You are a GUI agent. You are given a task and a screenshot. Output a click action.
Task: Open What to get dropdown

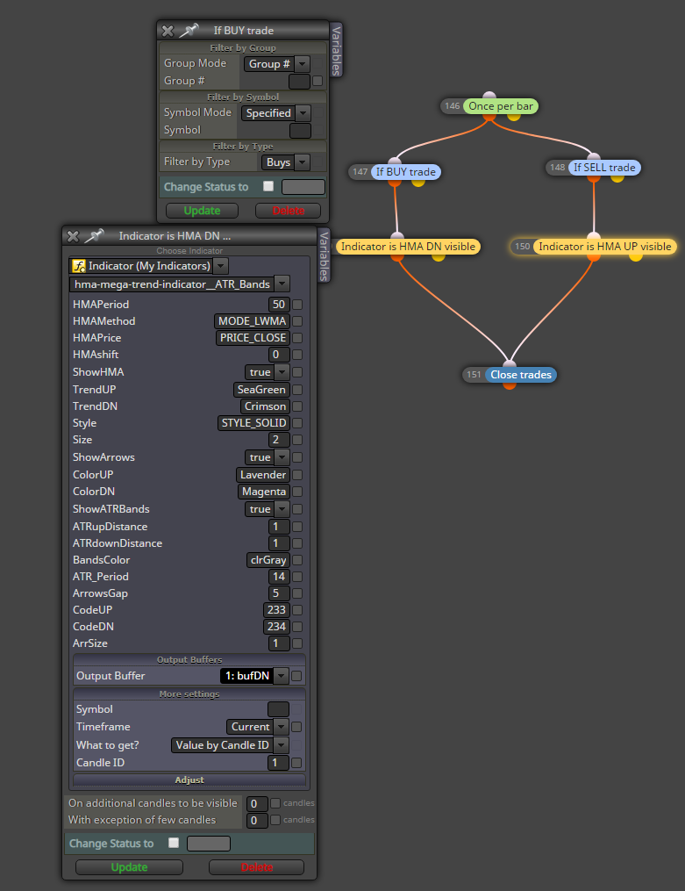click(x=281, y=745)
